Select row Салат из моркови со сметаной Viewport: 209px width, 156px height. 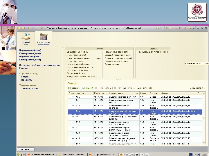click(x=135, y=107)
